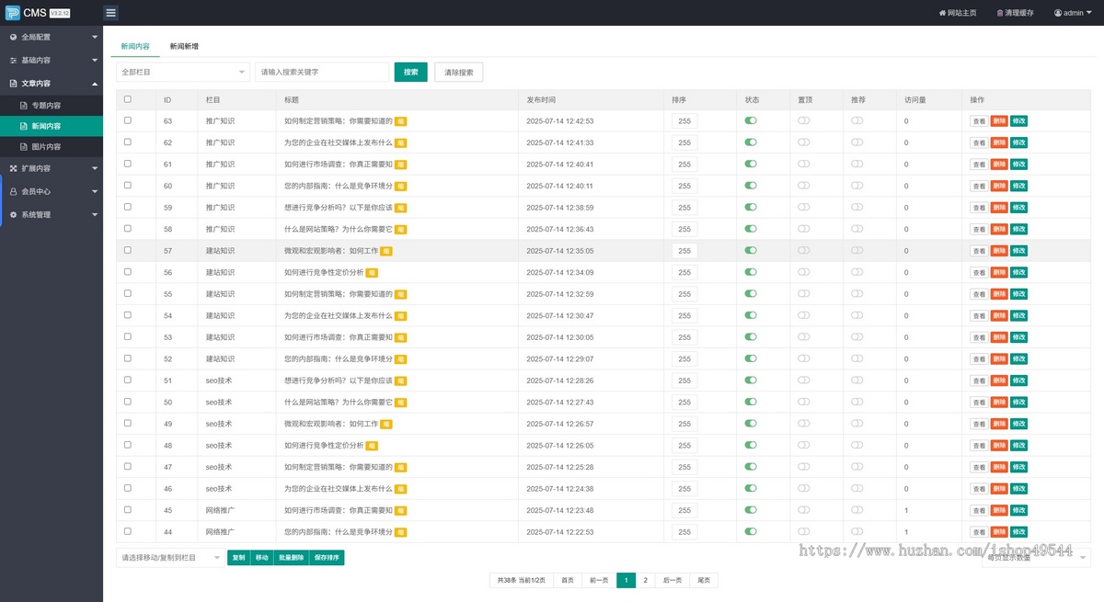The width and height of the screenshot is (1104, 602).
Task: Switch to 新闻新增 tab
Action: [184, 46]
